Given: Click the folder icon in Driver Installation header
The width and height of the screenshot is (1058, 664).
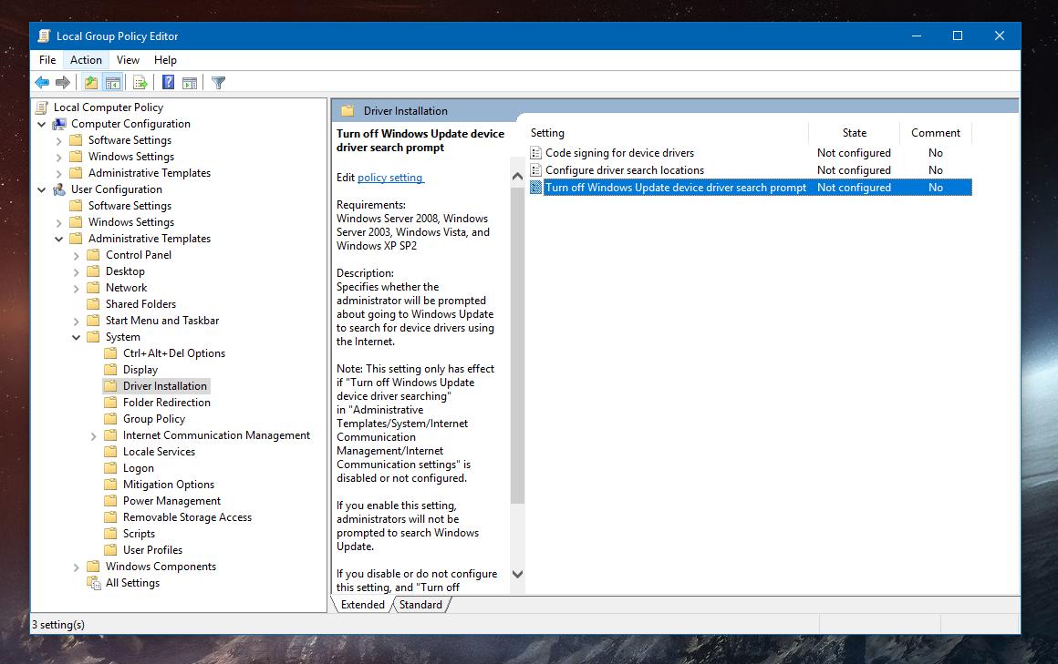Looking at the screenshot, I should tap(347, 110).
